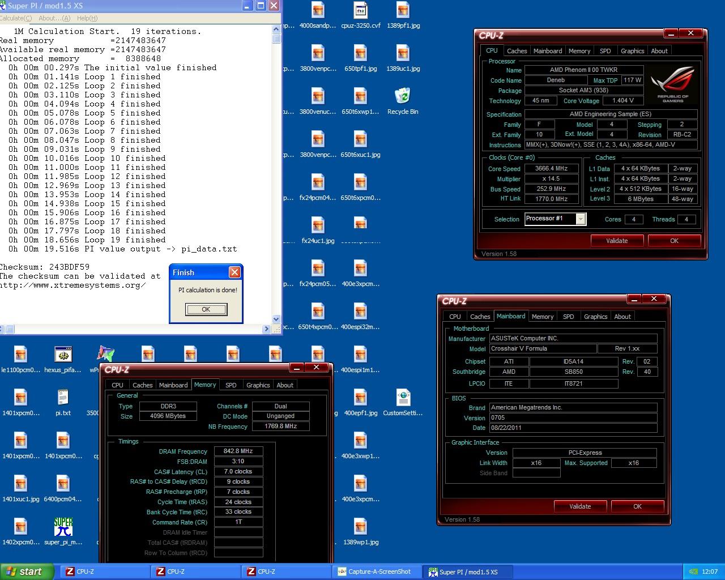Open the About menu in Super PI

pos(54,18)
